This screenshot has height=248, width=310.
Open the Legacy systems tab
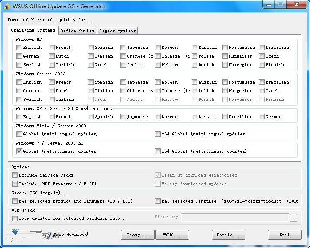click(117, 31)
